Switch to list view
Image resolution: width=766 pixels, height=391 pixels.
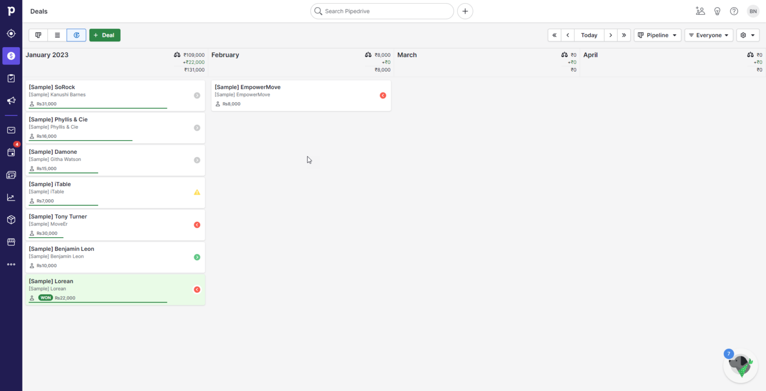click(57, 35)
